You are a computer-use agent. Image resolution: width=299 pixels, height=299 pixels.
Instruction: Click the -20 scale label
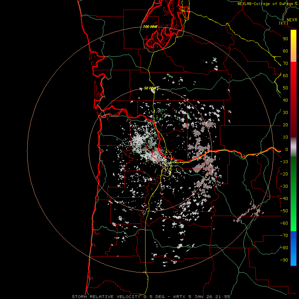(x=284, y=174)
